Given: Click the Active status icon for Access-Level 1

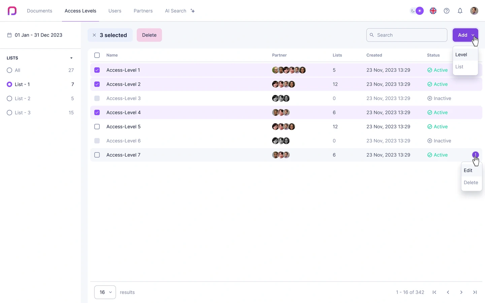Looking at the screenshot, I should (430, 70).
